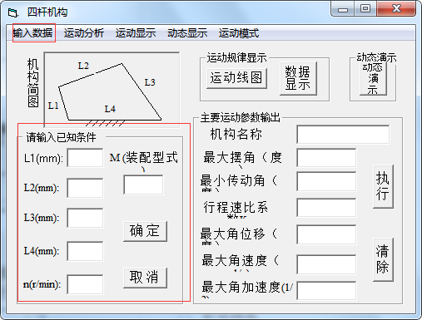
Task: Focus the L3(mm) input field
Action: tap(85, 218)
